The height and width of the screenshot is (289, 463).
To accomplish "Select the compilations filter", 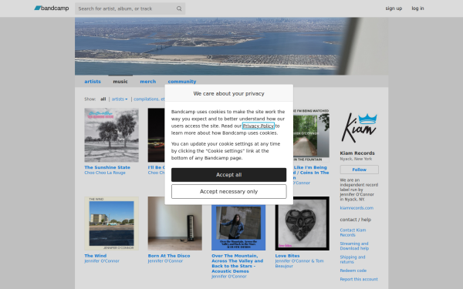I will (149, 99).
